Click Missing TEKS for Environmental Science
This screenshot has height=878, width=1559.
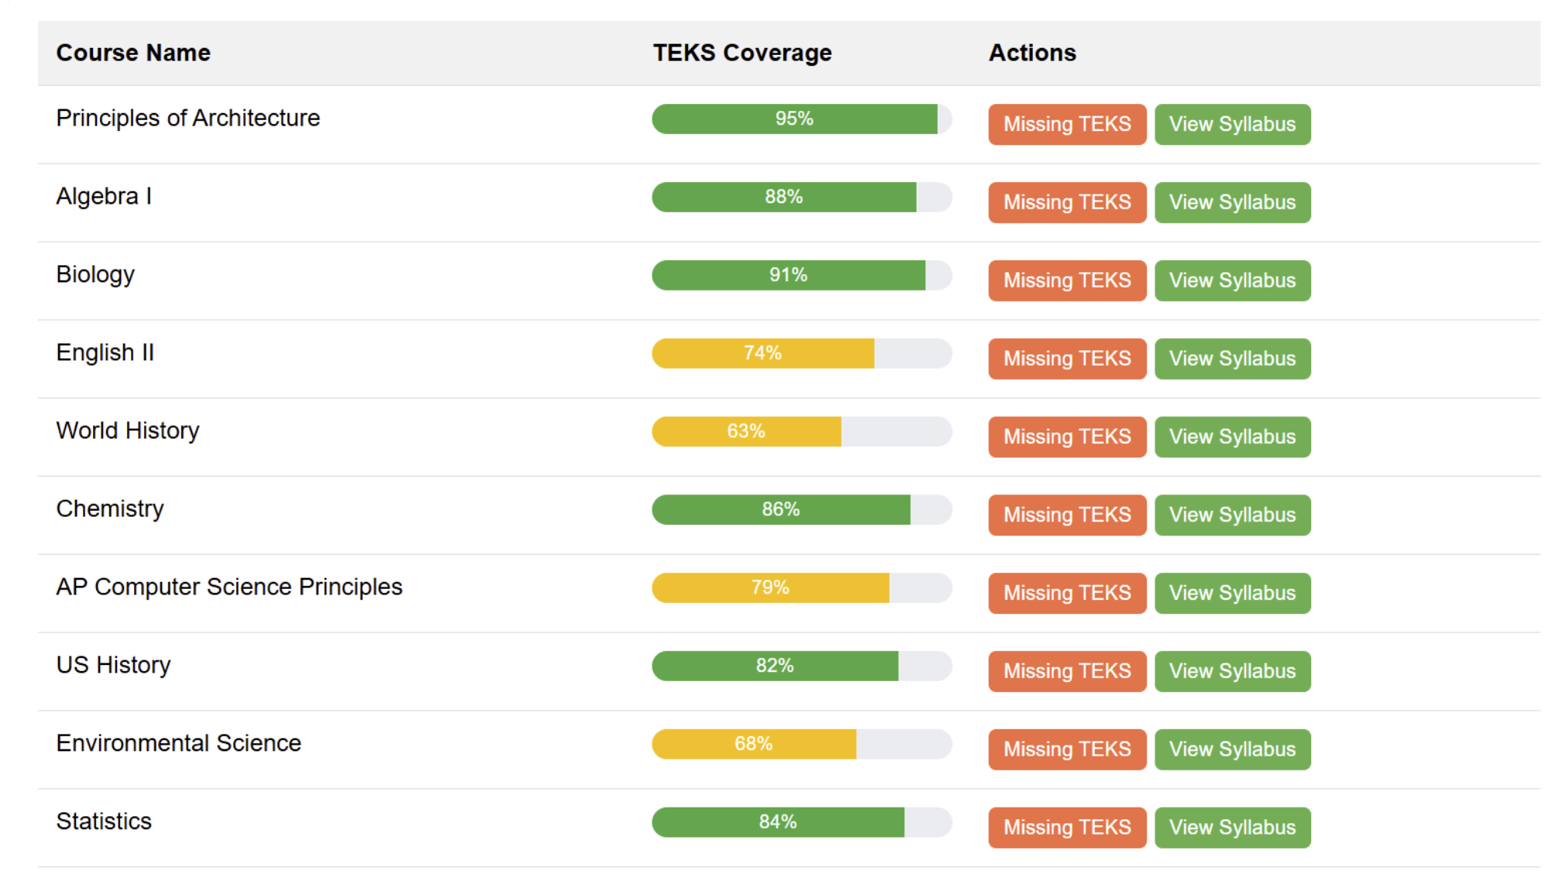(1067, 749)
